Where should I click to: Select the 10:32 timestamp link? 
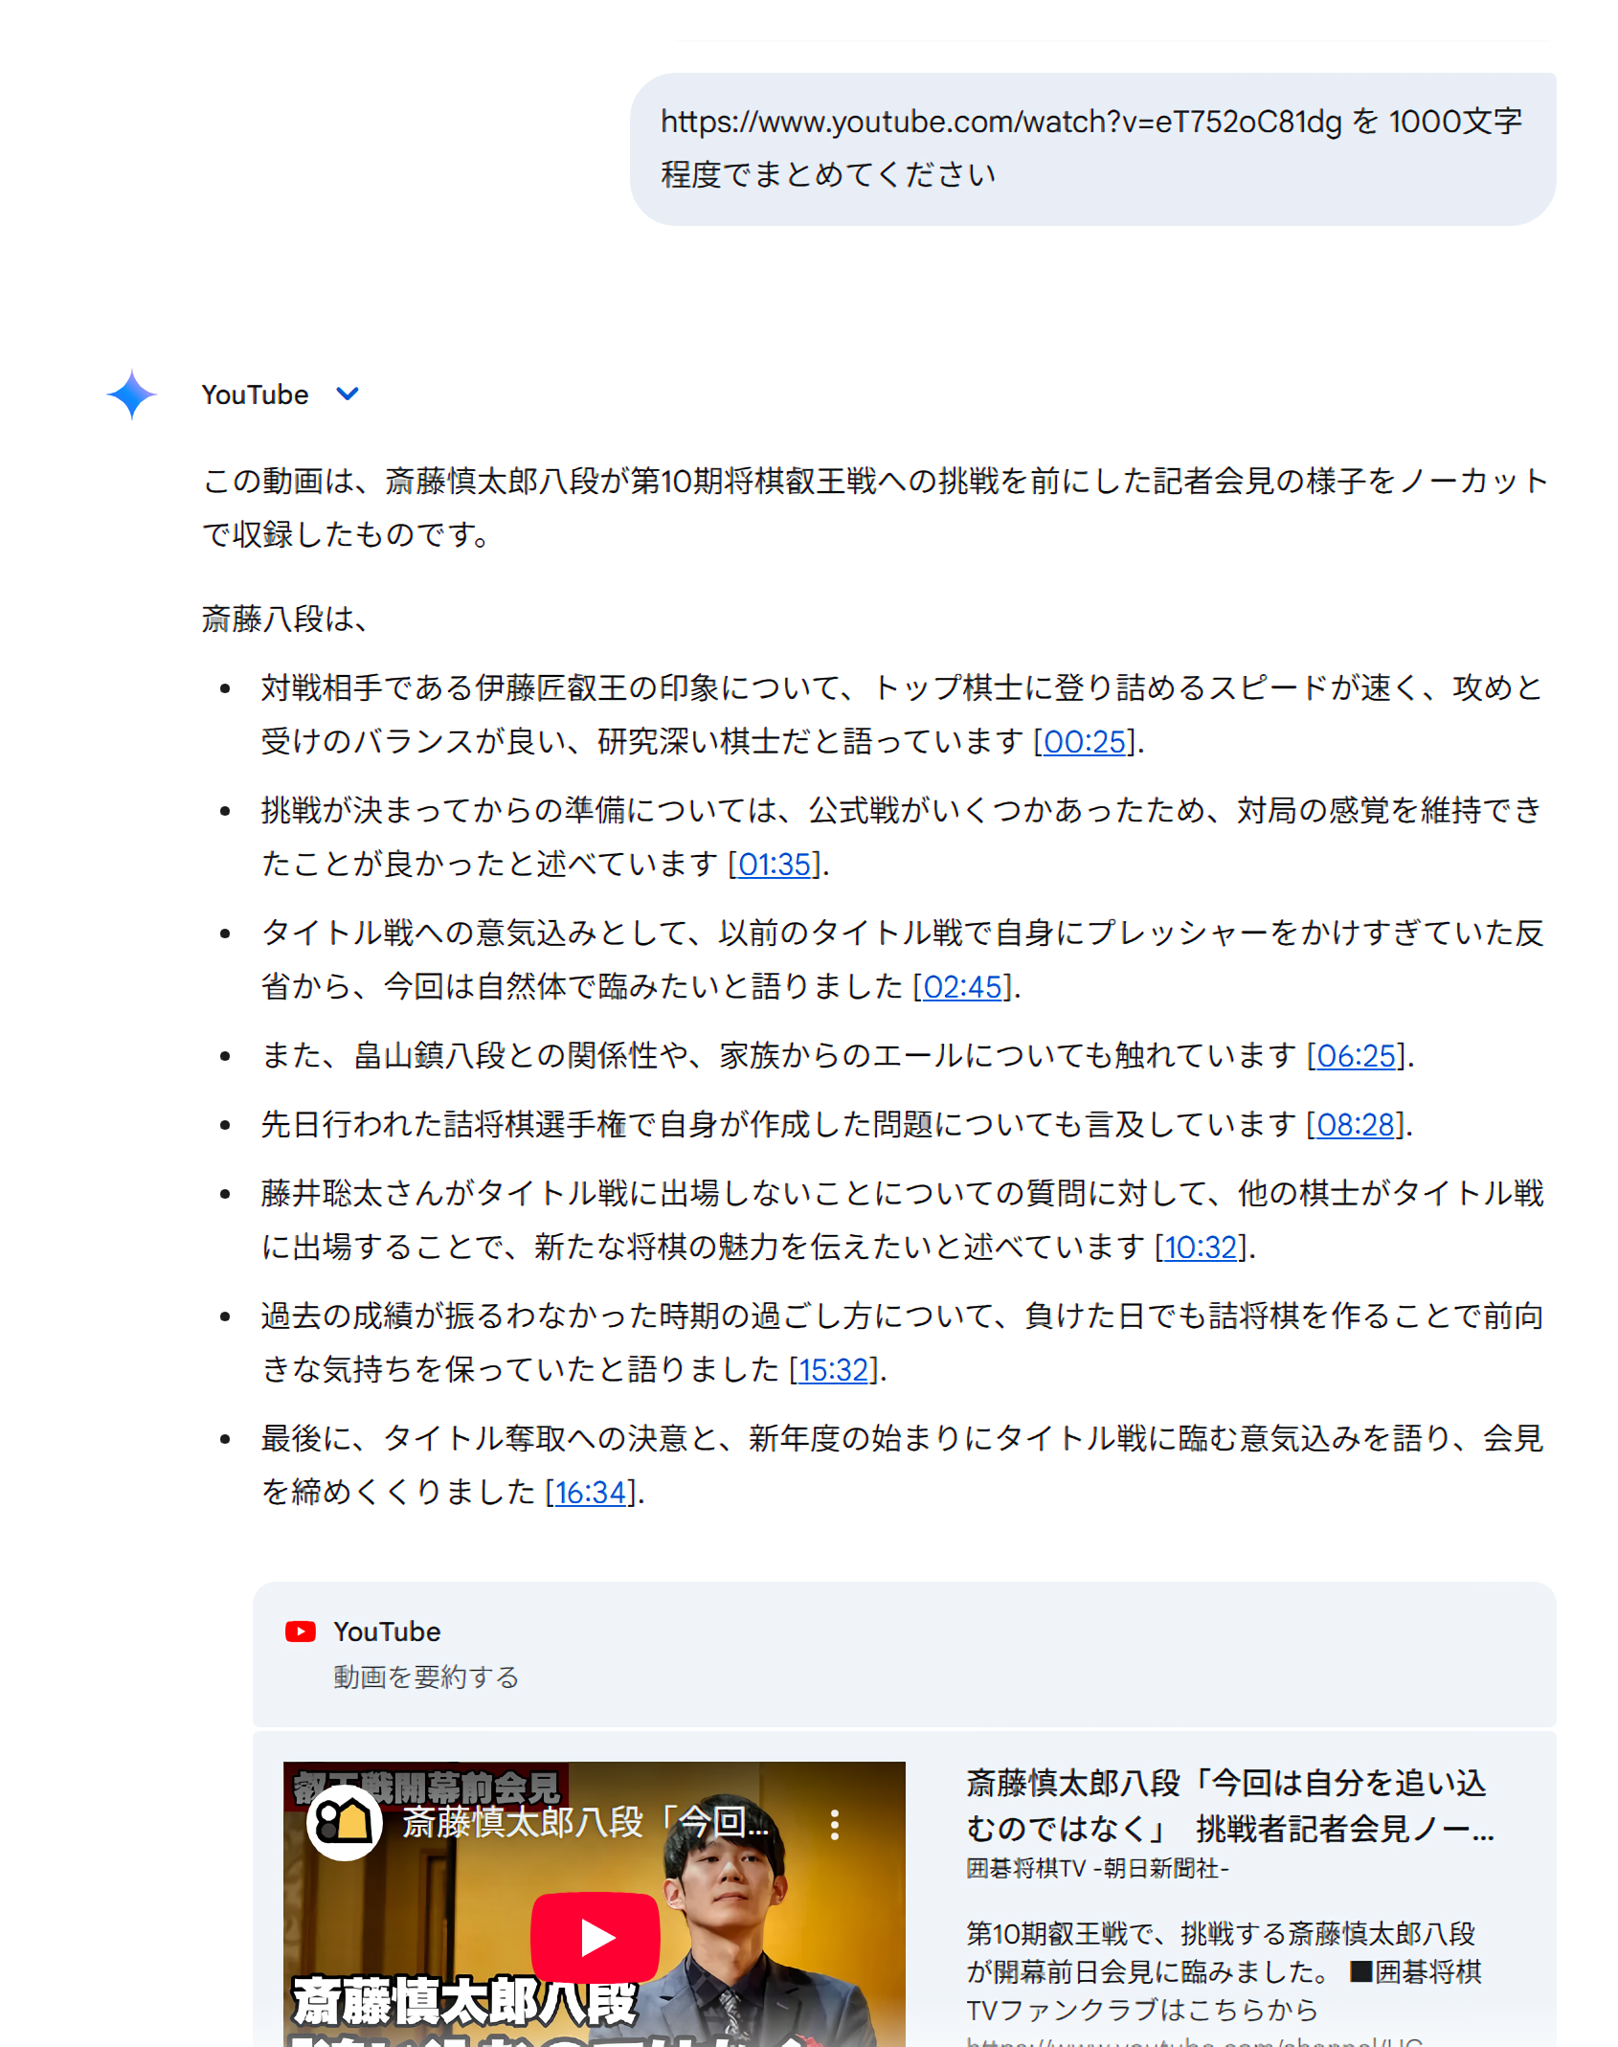[x=1201, y=1248]
